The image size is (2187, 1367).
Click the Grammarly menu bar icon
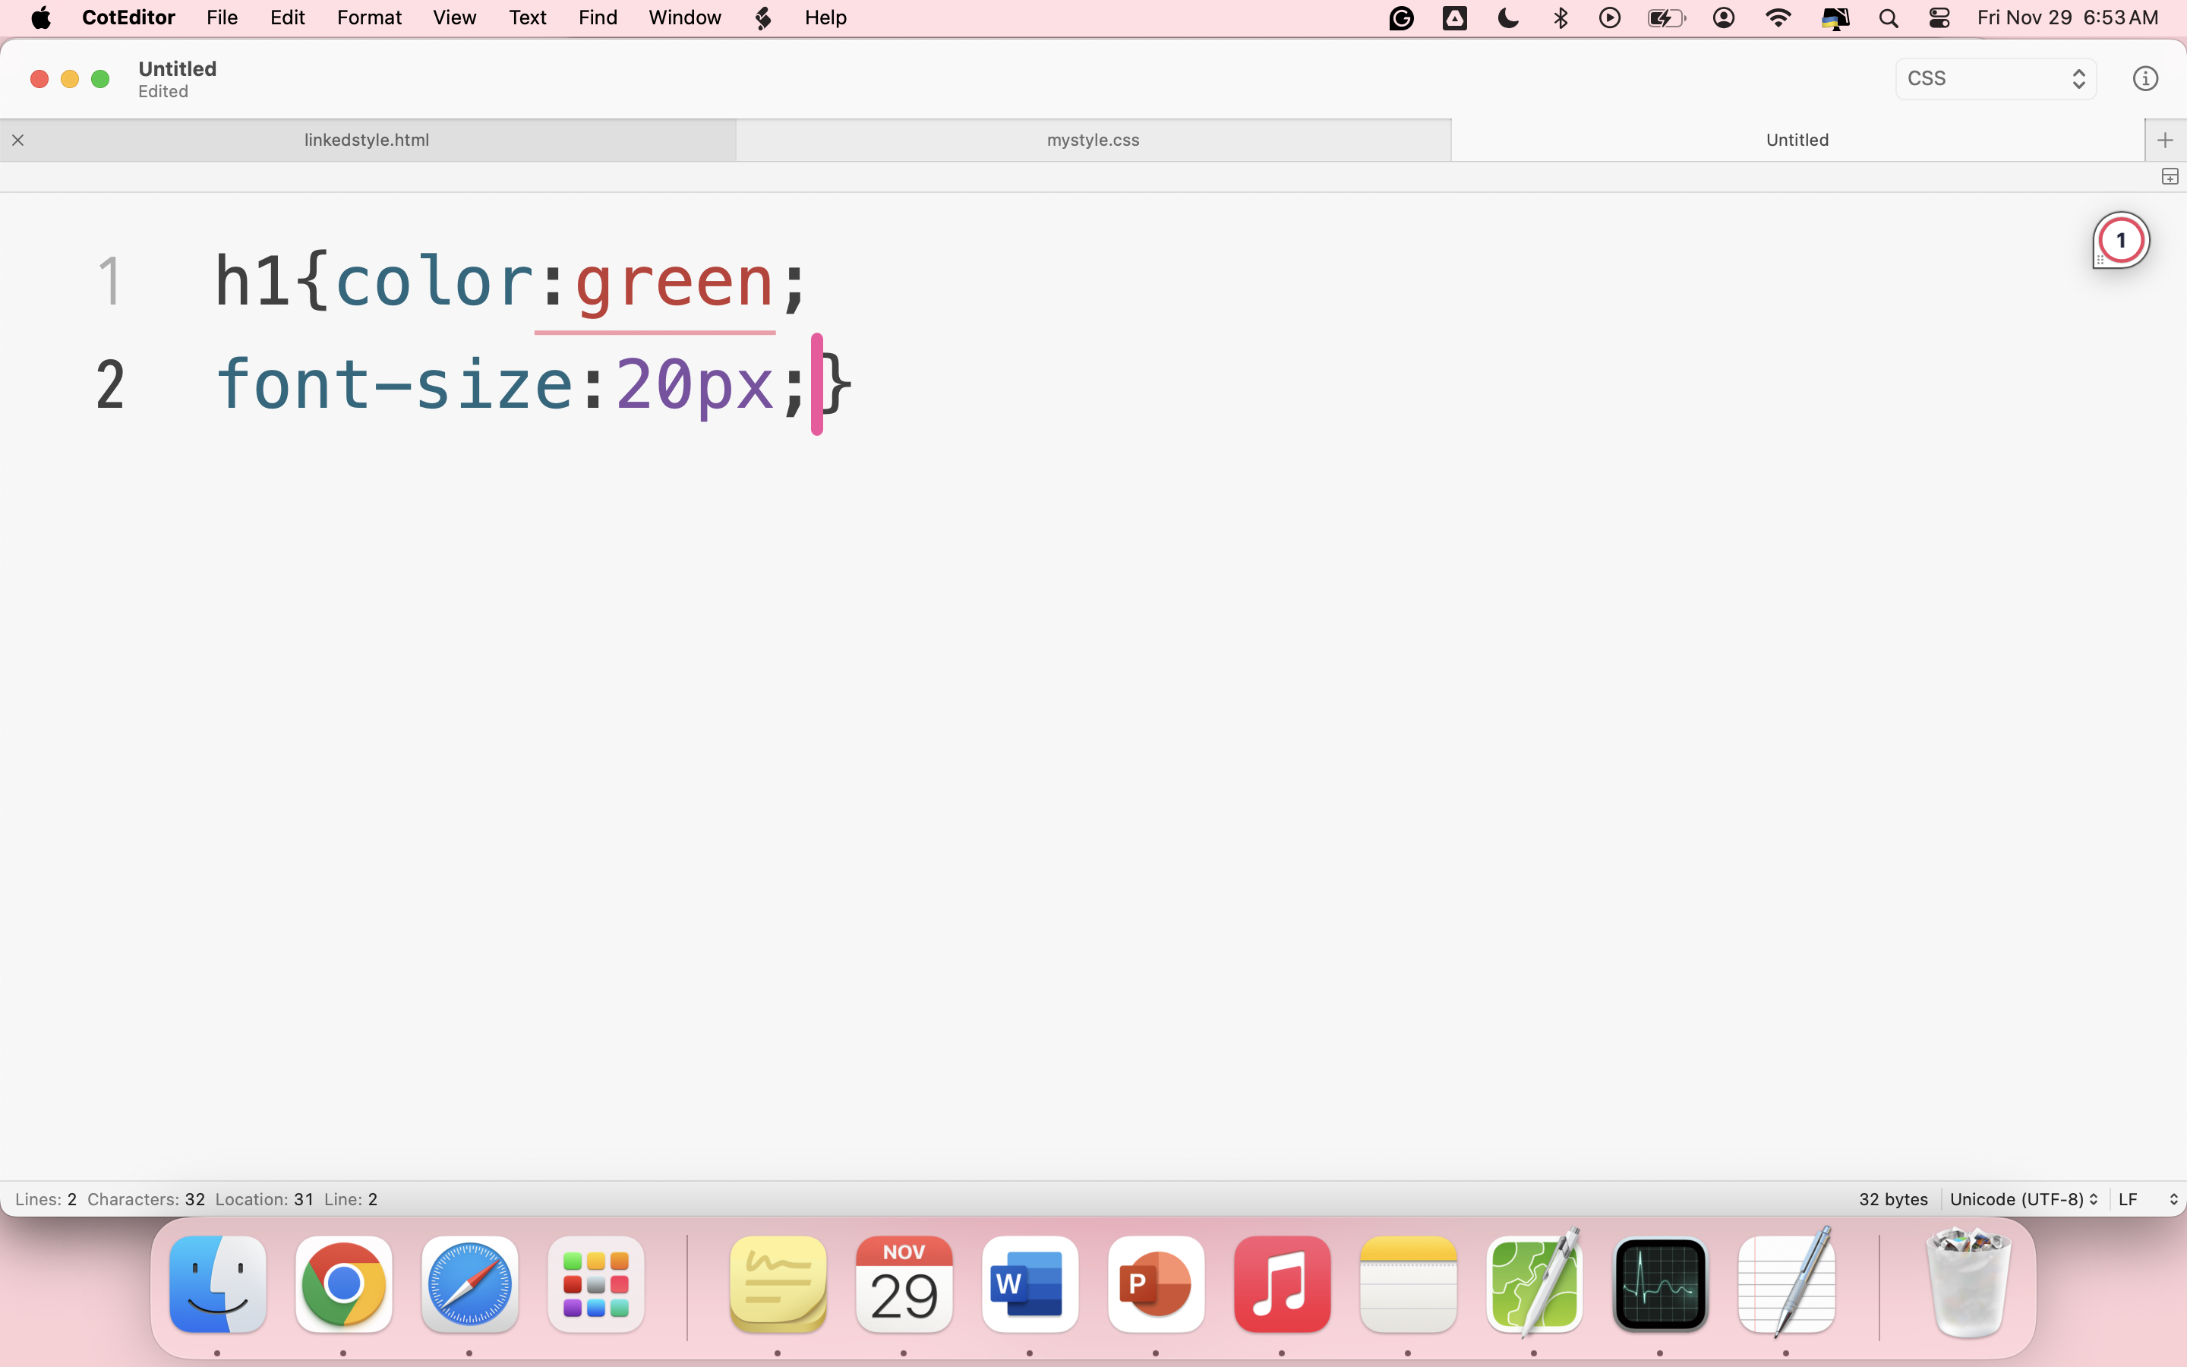[x=1402, y=18]
